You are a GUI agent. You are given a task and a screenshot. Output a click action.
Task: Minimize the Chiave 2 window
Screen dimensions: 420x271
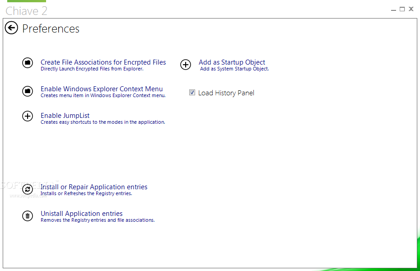click(393, 9)
